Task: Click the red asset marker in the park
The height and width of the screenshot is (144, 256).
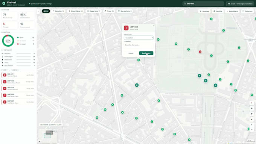Action: point(200,52)
